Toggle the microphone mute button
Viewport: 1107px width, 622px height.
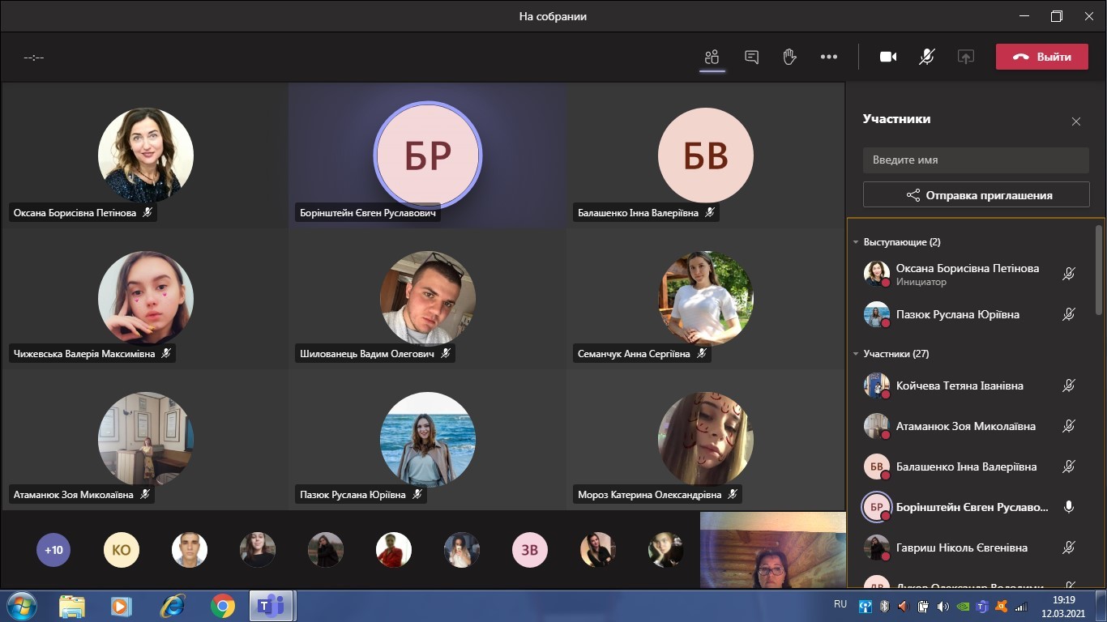[926, 57]
